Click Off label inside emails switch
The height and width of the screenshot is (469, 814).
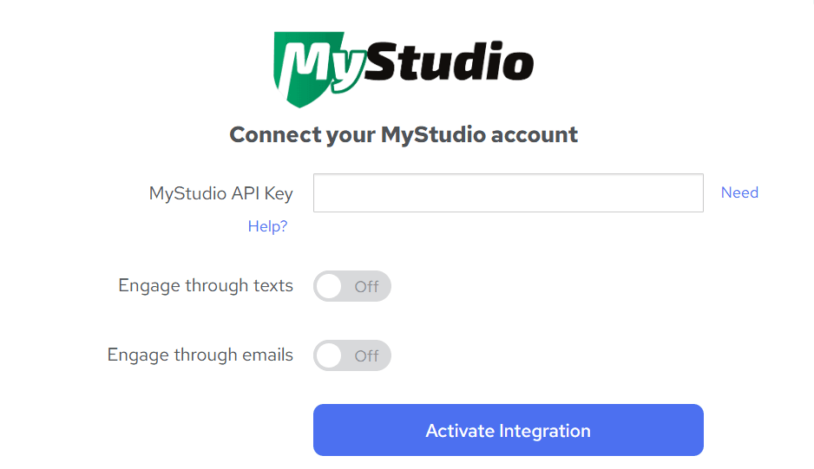click(x=366, y=356)
